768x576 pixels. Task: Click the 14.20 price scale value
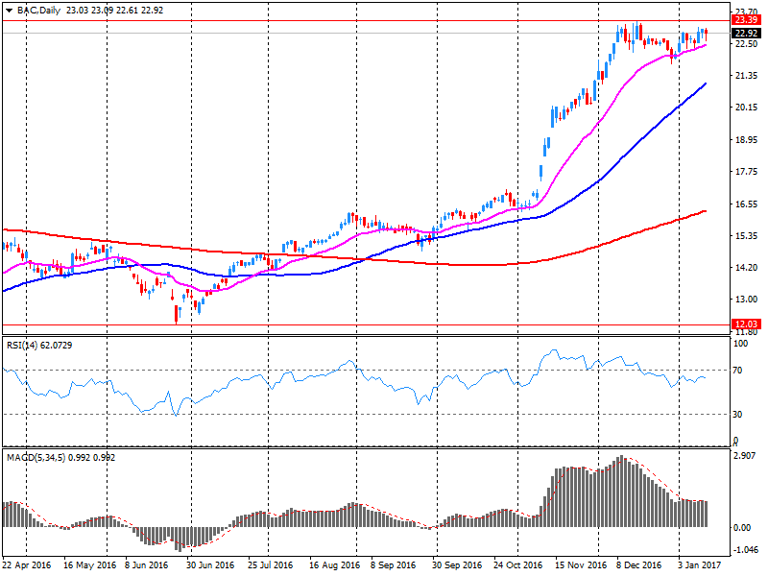746,268
